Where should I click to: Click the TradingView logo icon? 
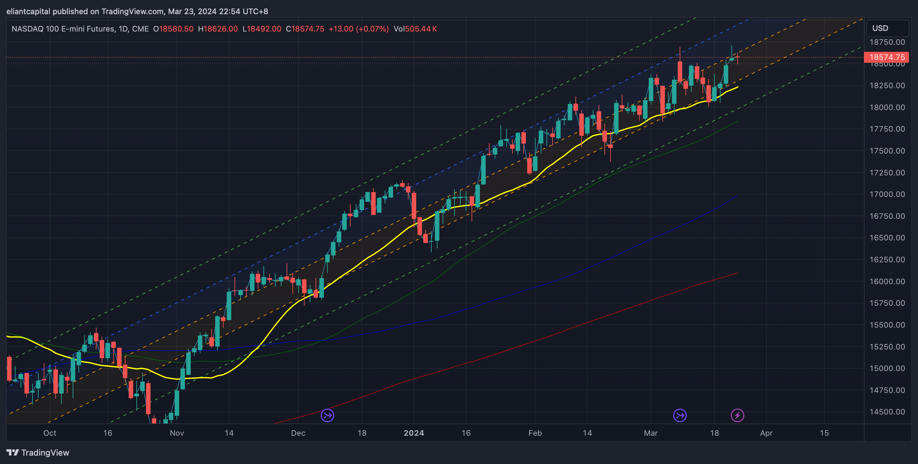[x=13, y=452]
